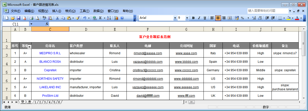This screenshot has height=111, width=308.
Task: Open the rimond@aaaaa.com email link
Action: pyautogui.click(x=148, y=53)
